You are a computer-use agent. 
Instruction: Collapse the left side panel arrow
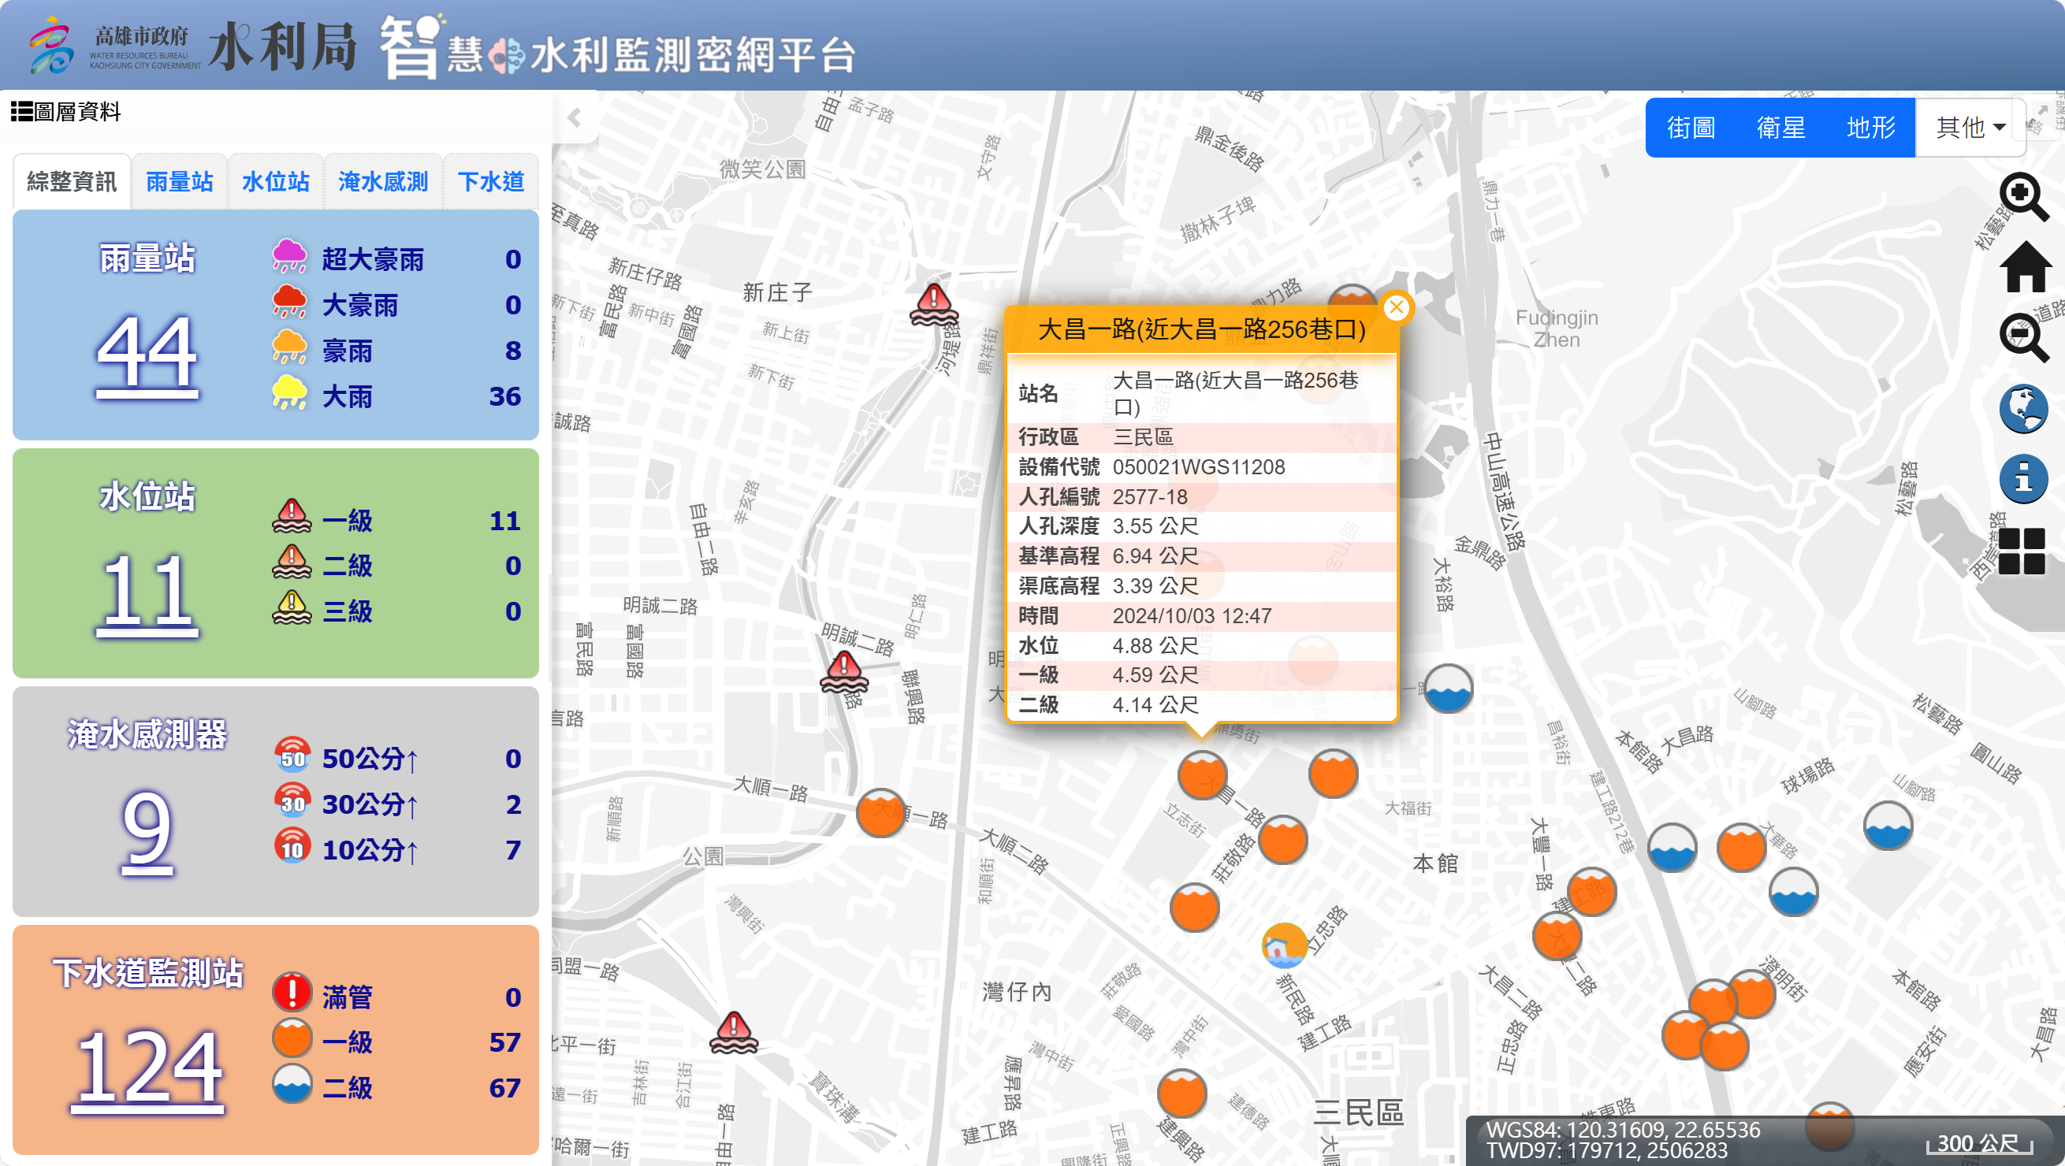click(x=574, y=118)
